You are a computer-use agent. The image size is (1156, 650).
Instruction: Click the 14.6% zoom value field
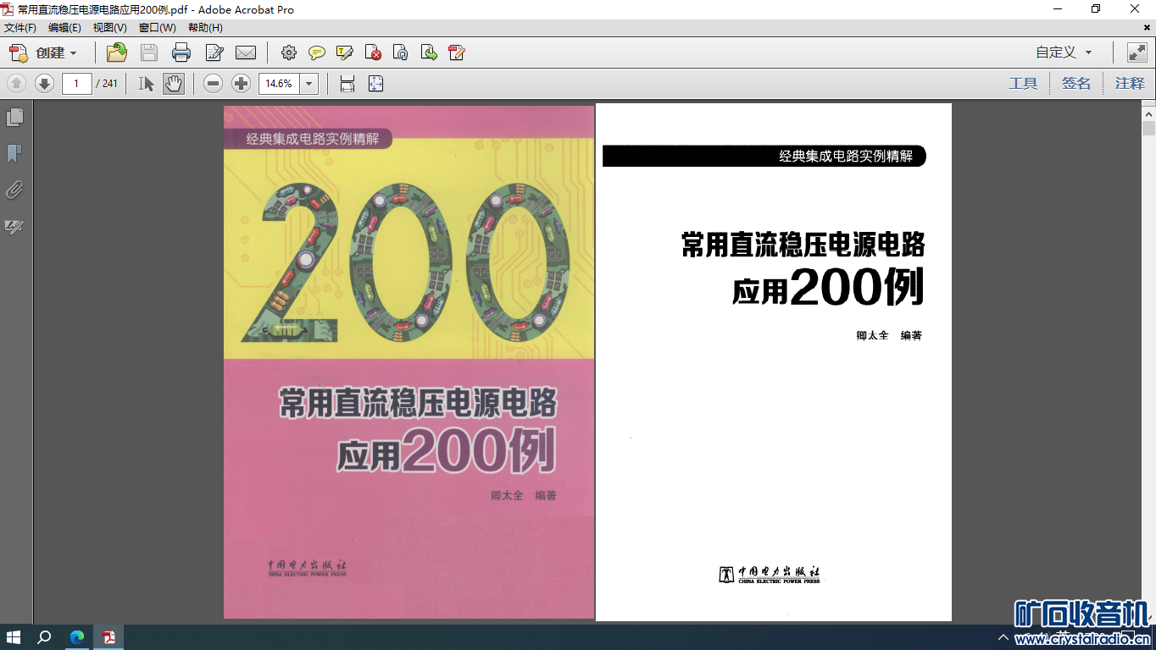pos(279,84)
